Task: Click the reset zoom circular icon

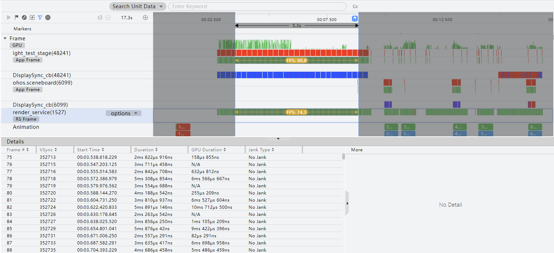Action: click(100, 17)
